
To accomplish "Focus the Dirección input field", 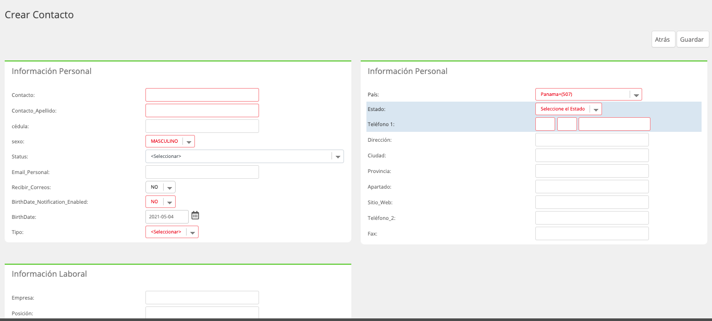I will tap(592, 140).
